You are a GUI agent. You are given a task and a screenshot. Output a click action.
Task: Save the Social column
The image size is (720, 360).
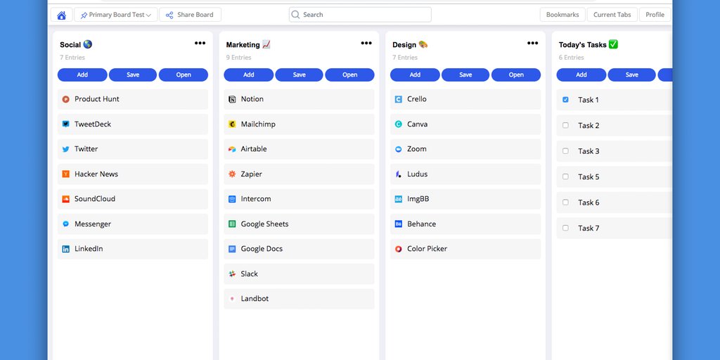[133, 75]
